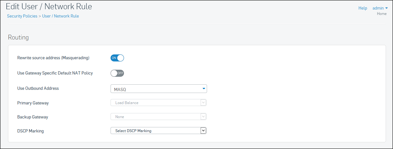Open the Help link
The width and height of the screenshot is (393, 149).
(363, 8)
